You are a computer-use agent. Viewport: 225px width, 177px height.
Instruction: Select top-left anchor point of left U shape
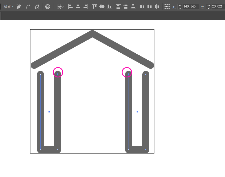[x=40, y=74]
